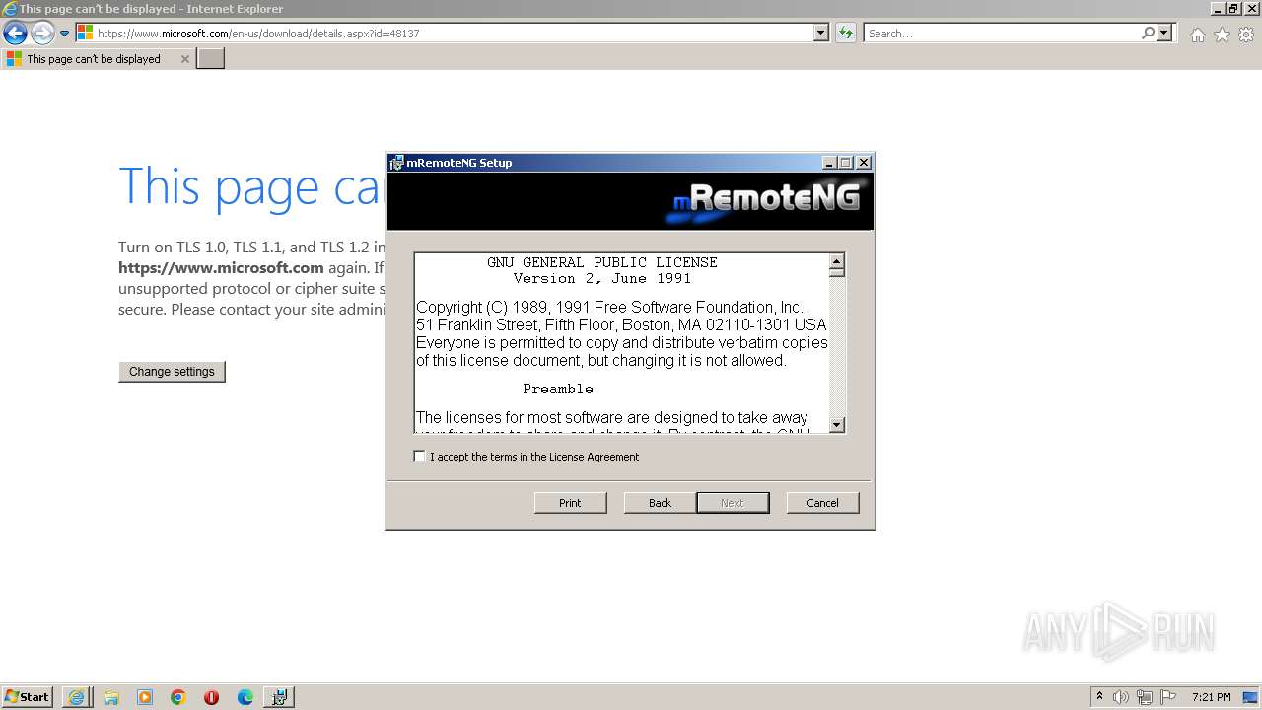The image size is (1262, 710).
Task: Click the license text scroll-down arrow
Action: [837, 425]
